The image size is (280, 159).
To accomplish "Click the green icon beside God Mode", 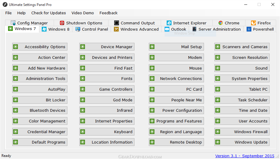I will point(83,100).
